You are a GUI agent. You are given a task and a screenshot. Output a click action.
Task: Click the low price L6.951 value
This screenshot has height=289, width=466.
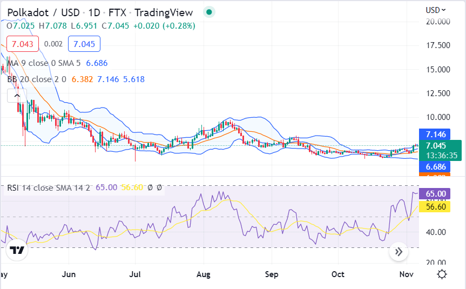(x=84, y=26)
